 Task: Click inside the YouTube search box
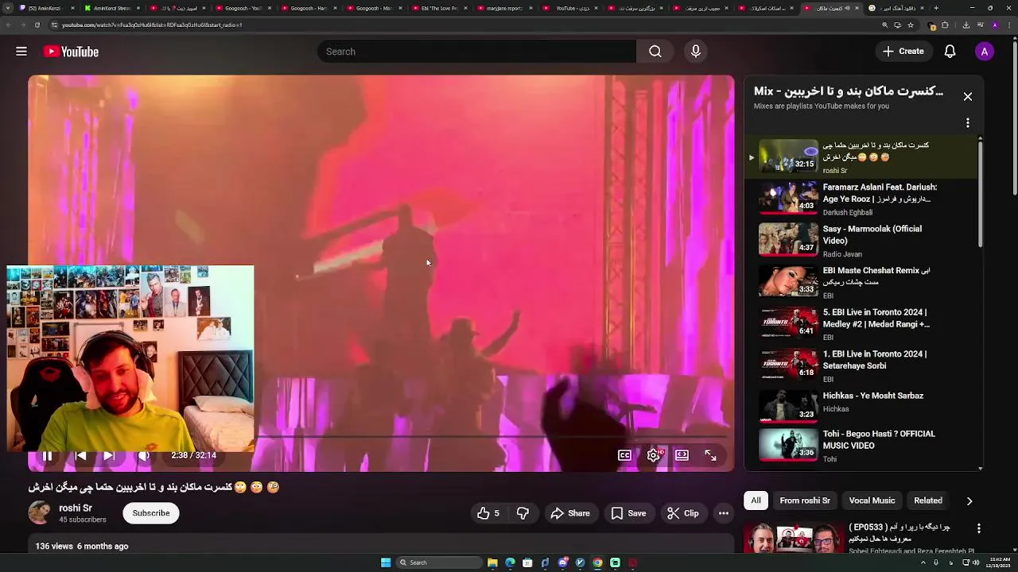477,52
